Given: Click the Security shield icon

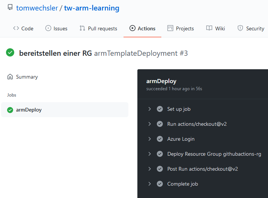Looking at the screenshot, I should point(240,28).
